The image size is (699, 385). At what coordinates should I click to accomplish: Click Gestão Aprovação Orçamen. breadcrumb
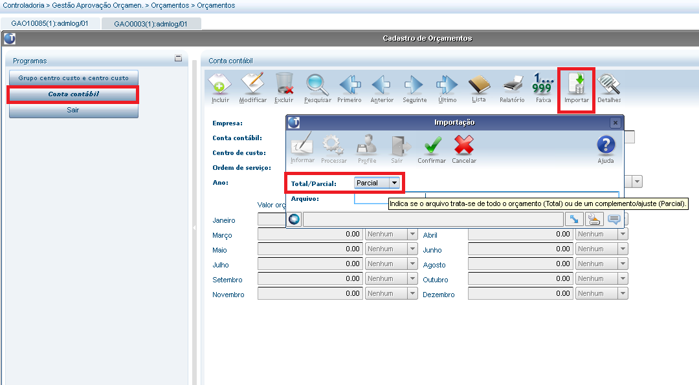tap(98, 5)
